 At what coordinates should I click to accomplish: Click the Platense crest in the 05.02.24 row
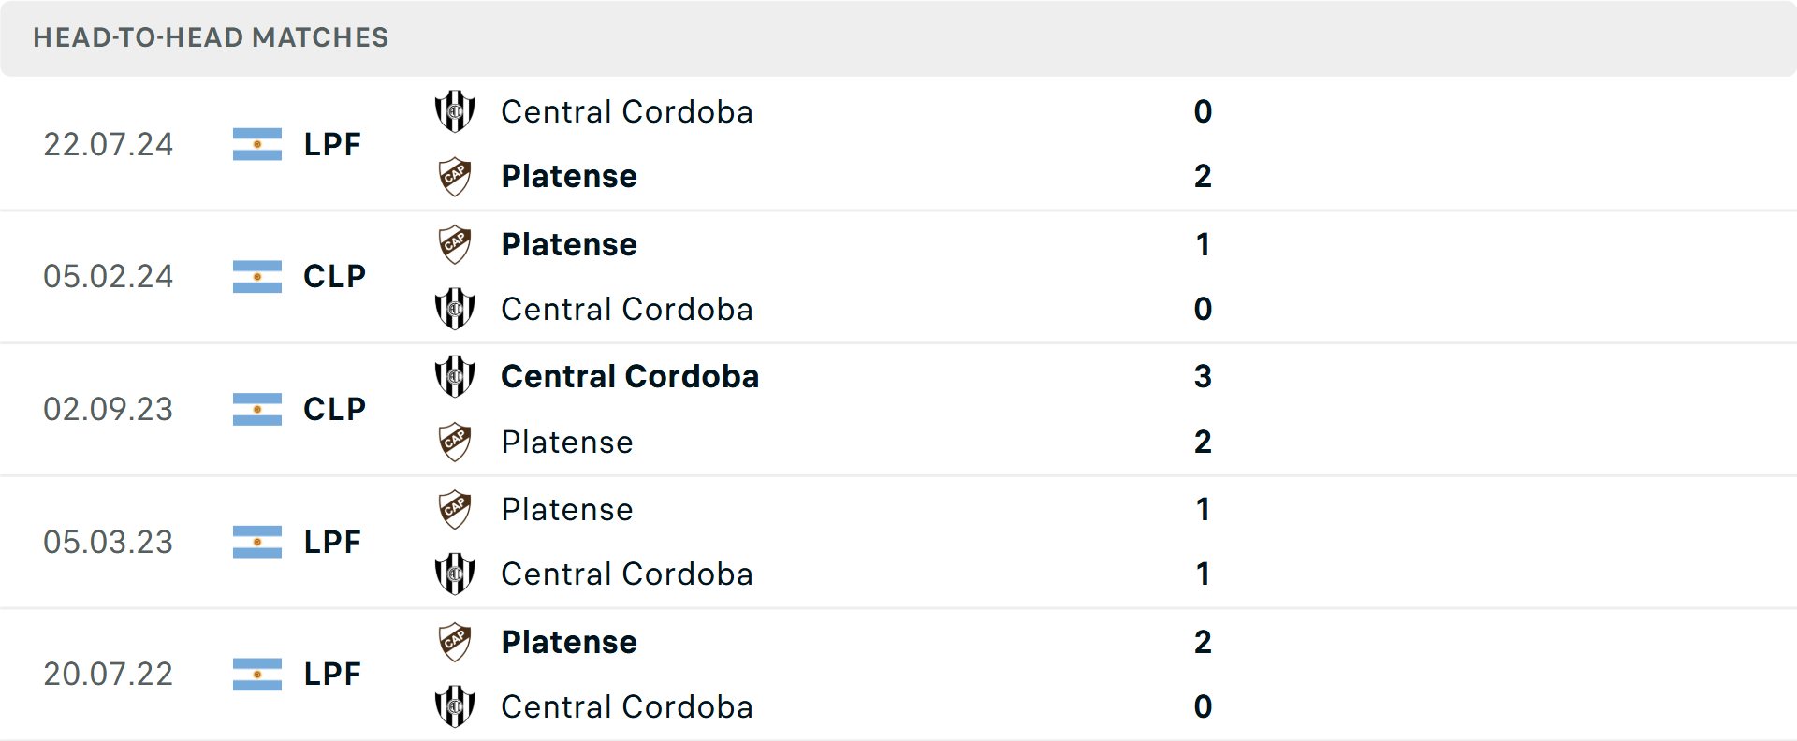(455, 244)
